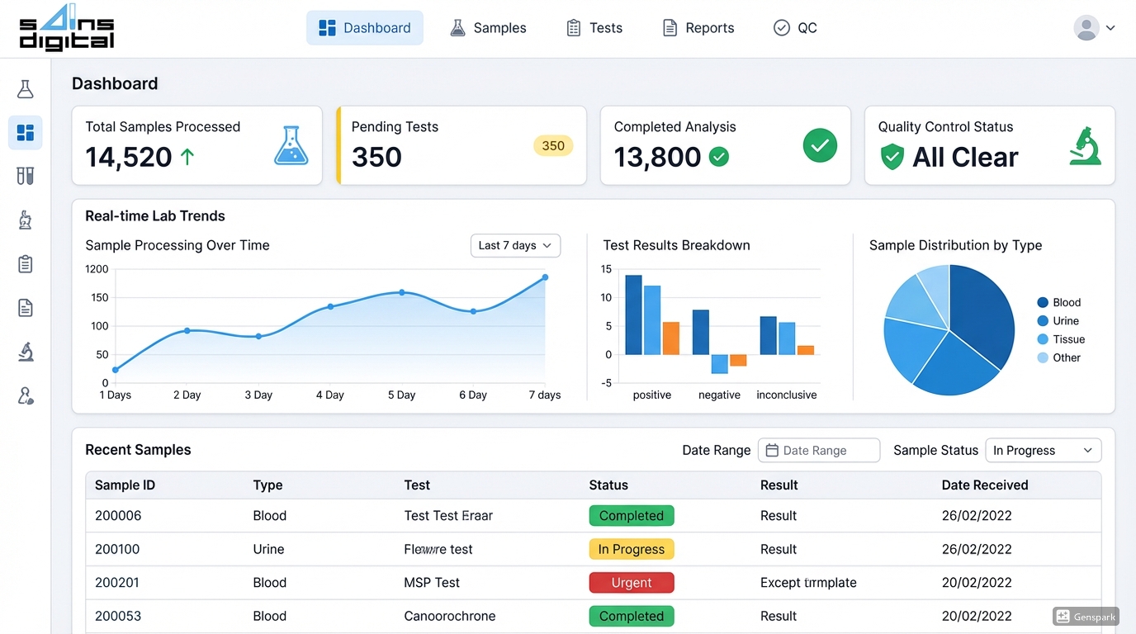The width and height of the screenshot is (1136, 634).
Task: Open the Reports navigation item
Action: click(698, 27)
